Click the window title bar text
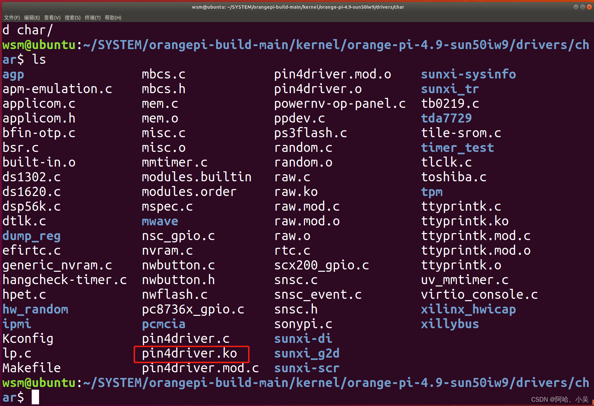Screen dimensions: 594x406 pos(298,7)
